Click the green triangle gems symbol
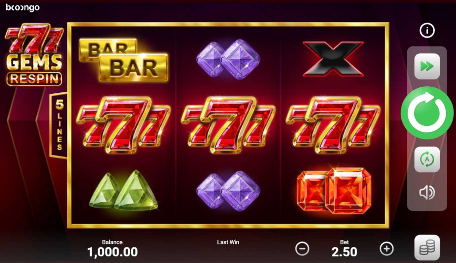This screenshot has height=263, width=456. click(124, 191)
